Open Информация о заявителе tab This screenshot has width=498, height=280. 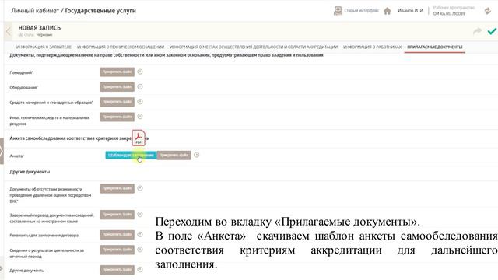pos(44,47)
